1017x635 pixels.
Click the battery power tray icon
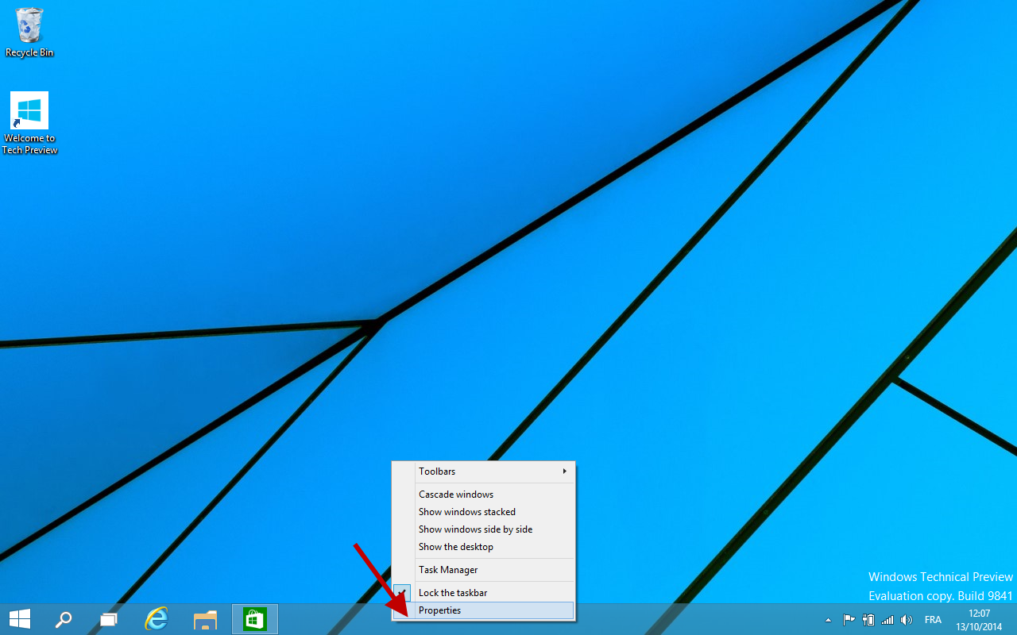868,620
